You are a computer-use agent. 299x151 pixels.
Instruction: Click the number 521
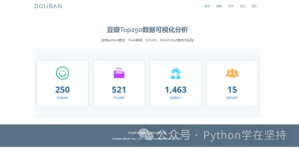[x=119, y=90]
